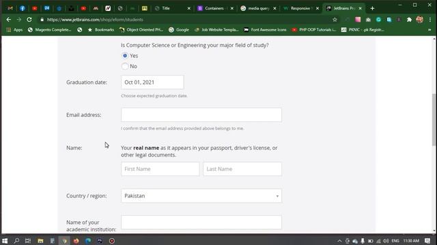
Task: Open the Windows notification center
Action: point(427,241)
